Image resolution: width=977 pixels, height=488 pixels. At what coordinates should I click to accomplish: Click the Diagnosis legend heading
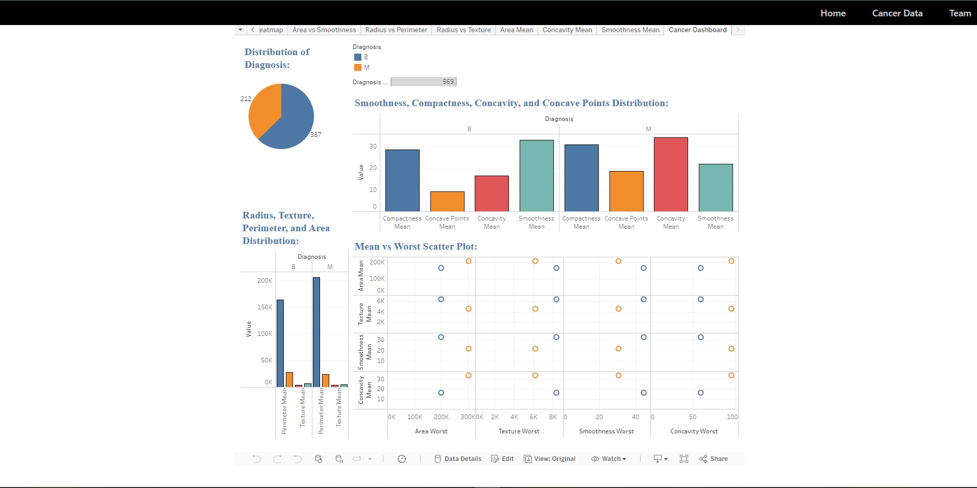(x=367, y=47)
